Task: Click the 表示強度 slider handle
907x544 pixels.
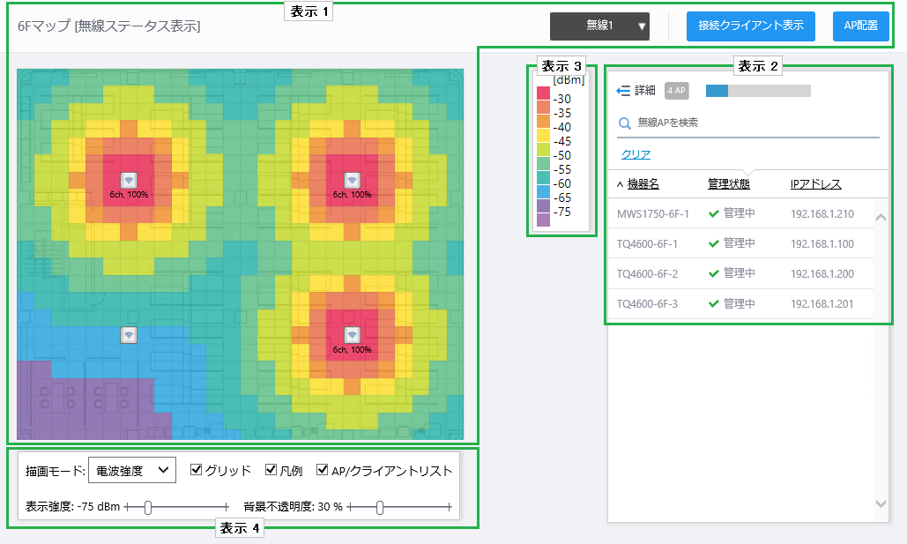Action: pyautogui.click(x=148, y=507)
